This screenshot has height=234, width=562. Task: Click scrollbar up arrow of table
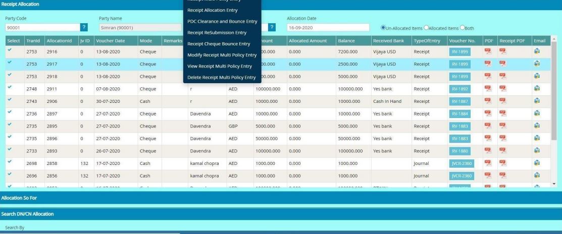point(554,38)
